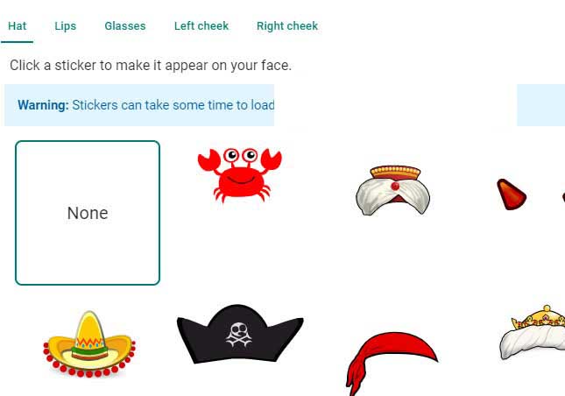Open the Right cheek tab
565x396 pixels.
(x=287, y=26)
